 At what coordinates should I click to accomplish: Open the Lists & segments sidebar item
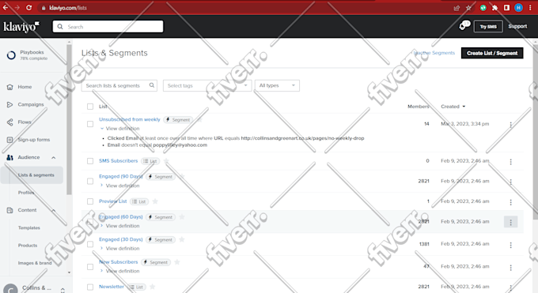coord(32,175)
